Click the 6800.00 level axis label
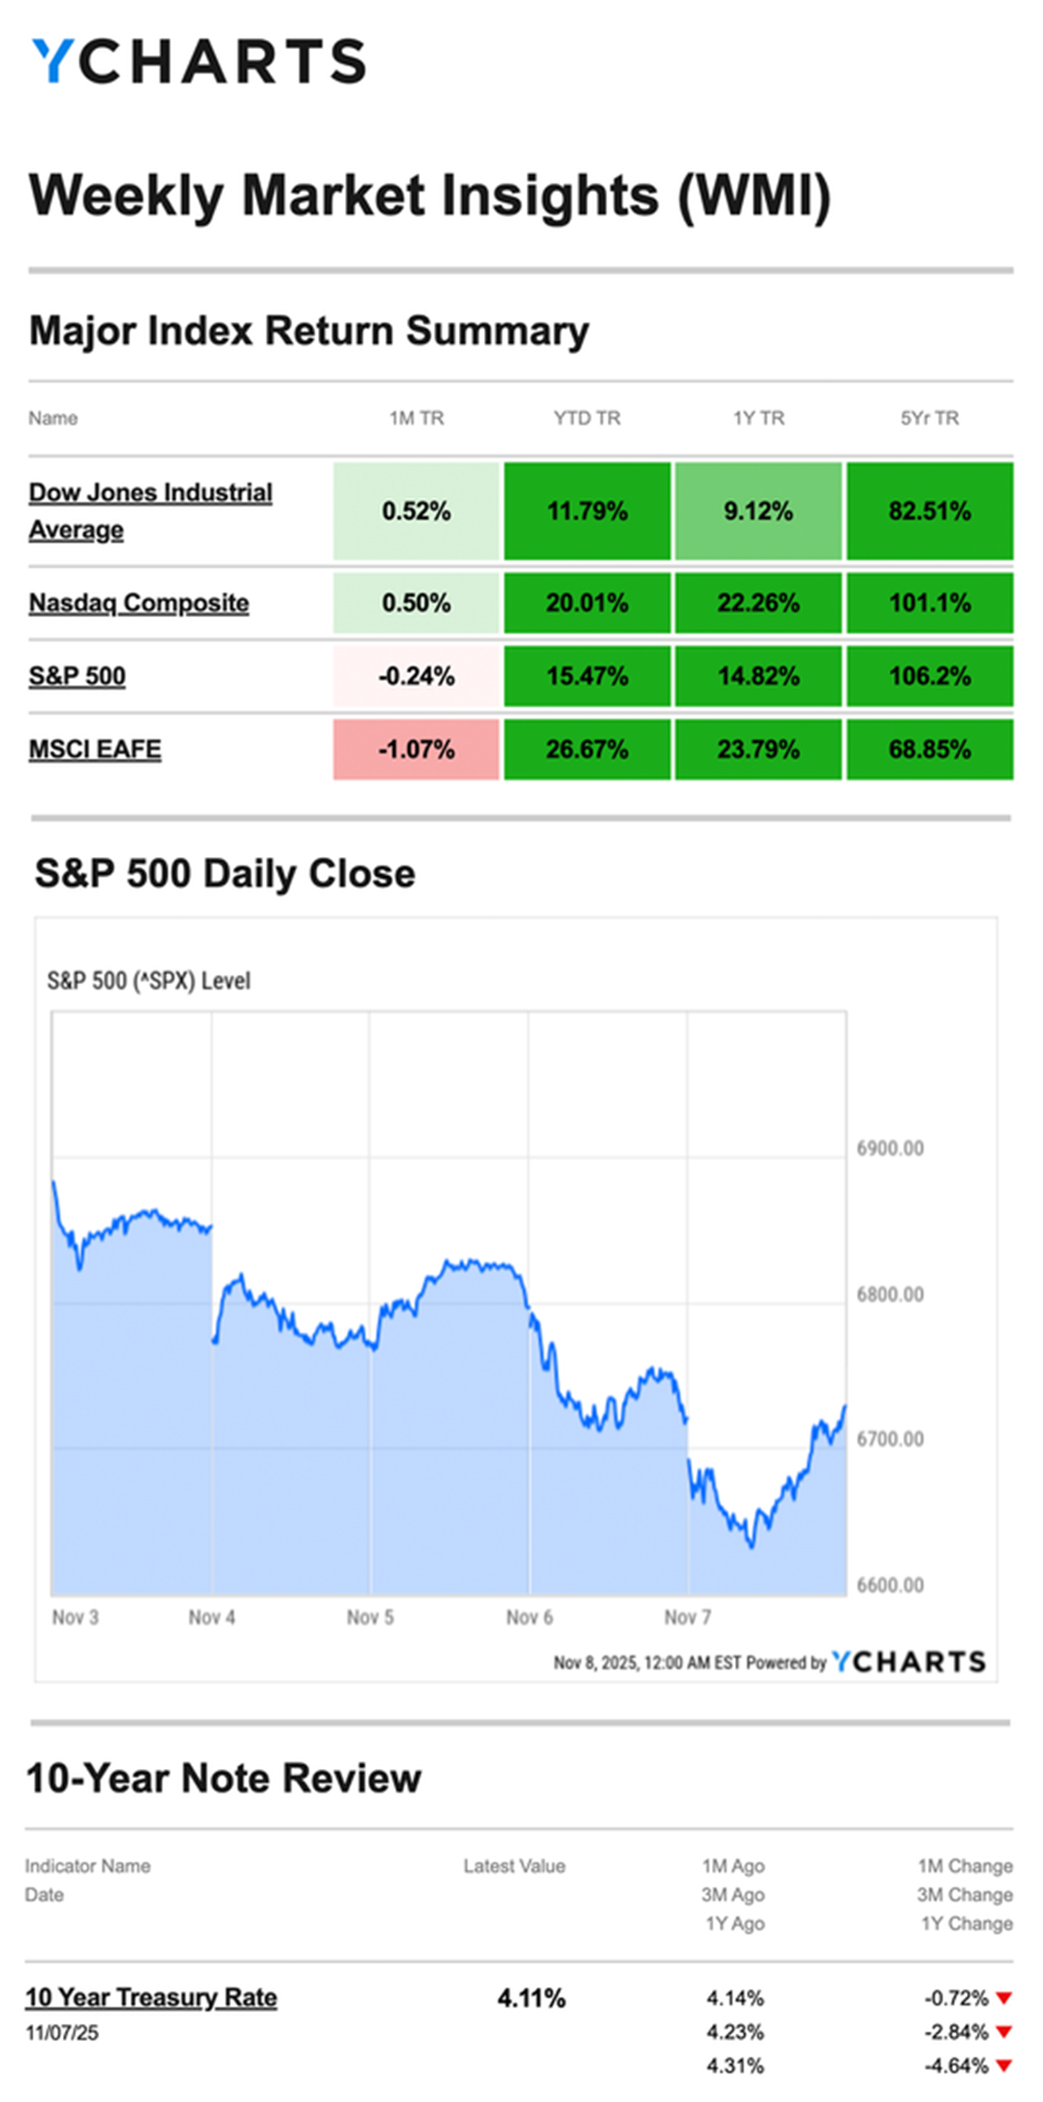The image size is (1043, 2102). click(x=890, y=1294)
